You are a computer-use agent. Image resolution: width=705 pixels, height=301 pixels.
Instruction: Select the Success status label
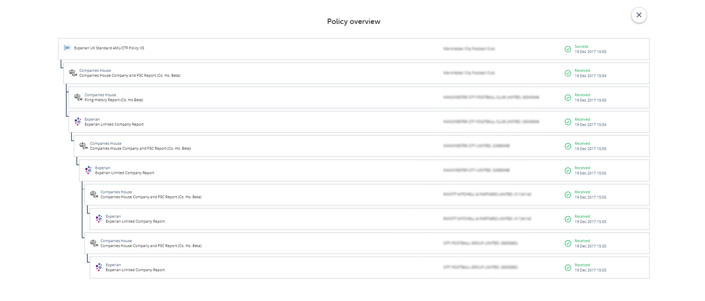click(581, 46)
